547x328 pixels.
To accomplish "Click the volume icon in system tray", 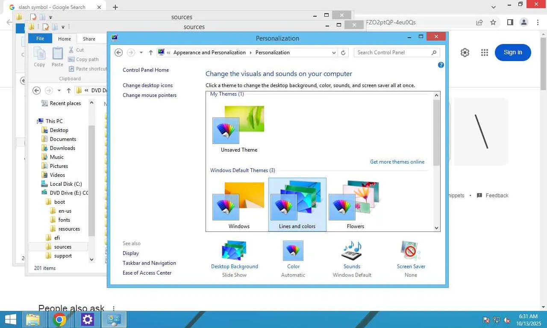I will click(507, 320).
